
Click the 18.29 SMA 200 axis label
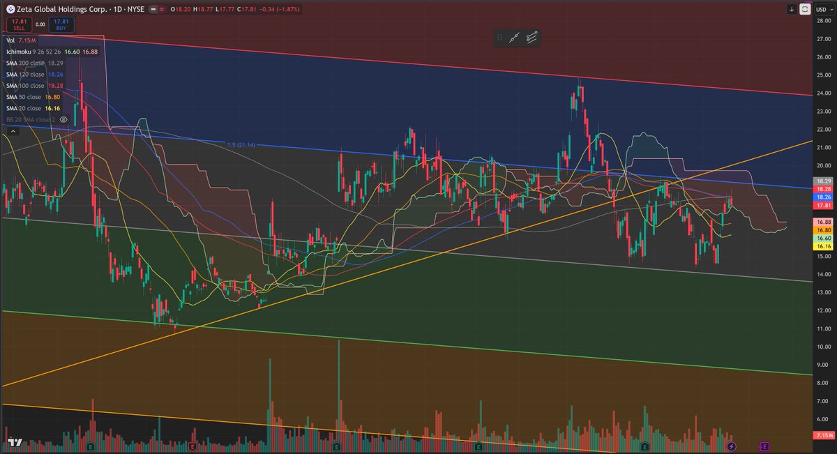(x=824, y=181)
